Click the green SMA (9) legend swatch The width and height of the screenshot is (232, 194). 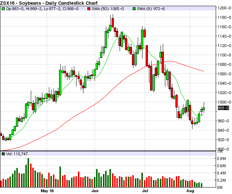(134, 9)
